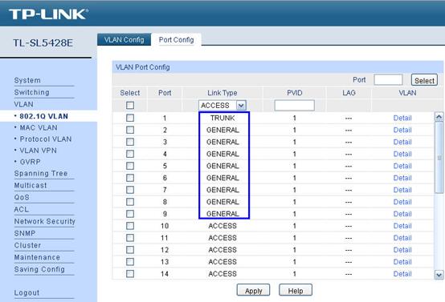445x302 pixels.
Task: Click the TP-LINK logo
Action: pyautogui.click(x=48, y=14)
